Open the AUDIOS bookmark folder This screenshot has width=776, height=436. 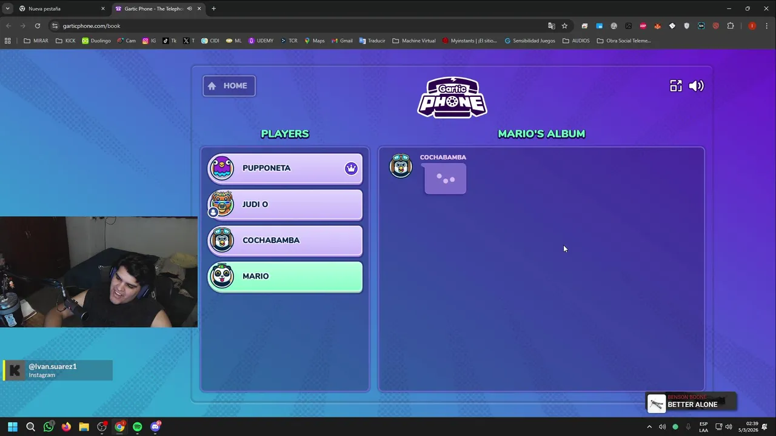point(576,41)
